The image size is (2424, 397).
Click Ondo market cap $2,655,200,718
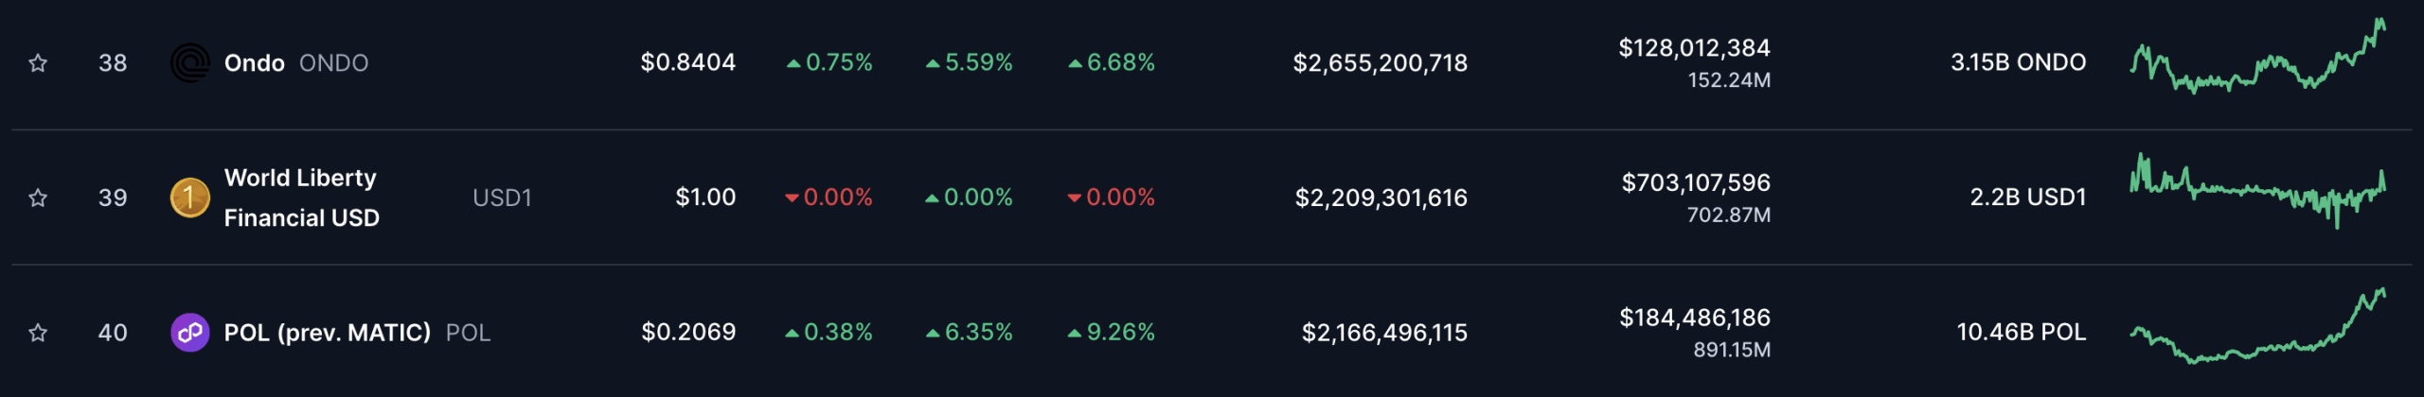coord(1380,63)
